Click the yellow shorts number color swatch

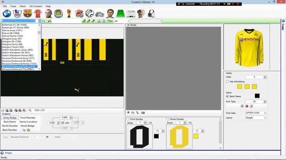[x=196, y=136]
